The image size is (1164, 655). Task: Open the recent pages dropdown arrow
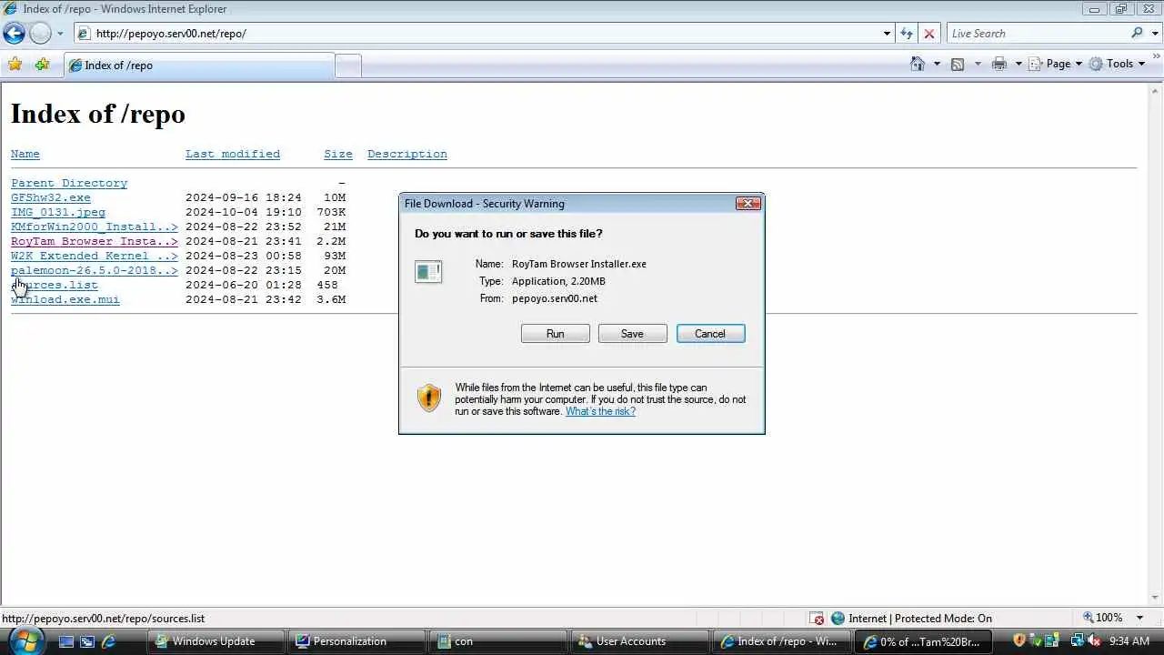click(x=60, y=34)
